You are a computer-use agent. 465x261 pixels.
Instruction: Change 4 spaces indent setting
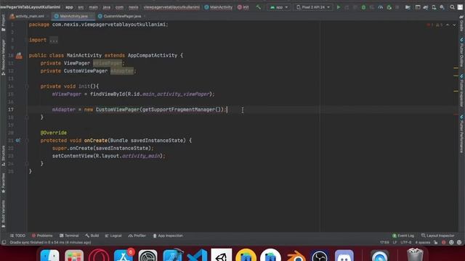point(423,242)
